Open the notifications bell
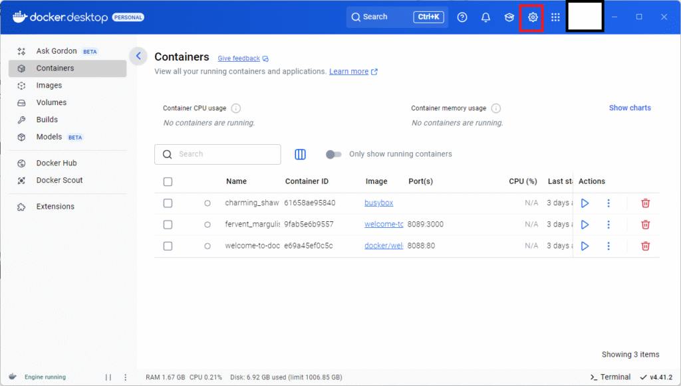Screen dimensions: 681x386 [x=485, y=17]
